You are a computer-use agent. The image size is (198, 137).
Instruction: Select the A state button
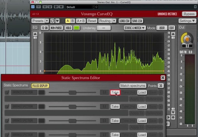[x=68, y=21]
